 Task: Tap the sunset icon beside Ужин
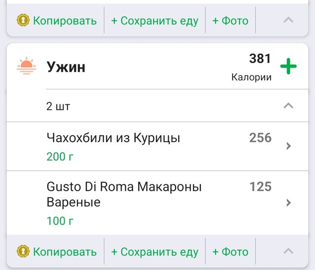point(27,66)
